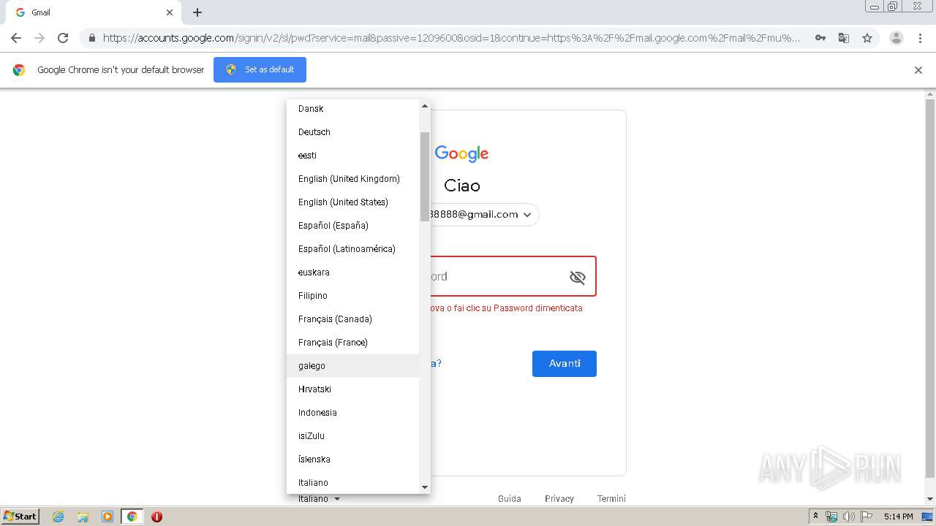Choose English (United Kingdom)

(352, 179)
